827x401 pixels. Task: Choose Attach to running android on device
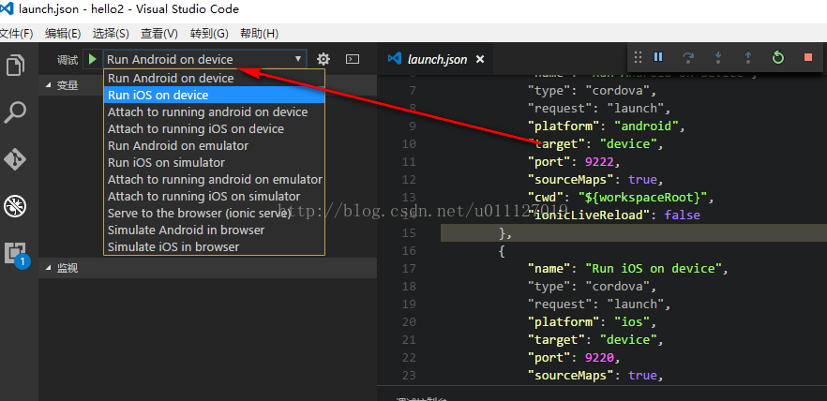214,111
